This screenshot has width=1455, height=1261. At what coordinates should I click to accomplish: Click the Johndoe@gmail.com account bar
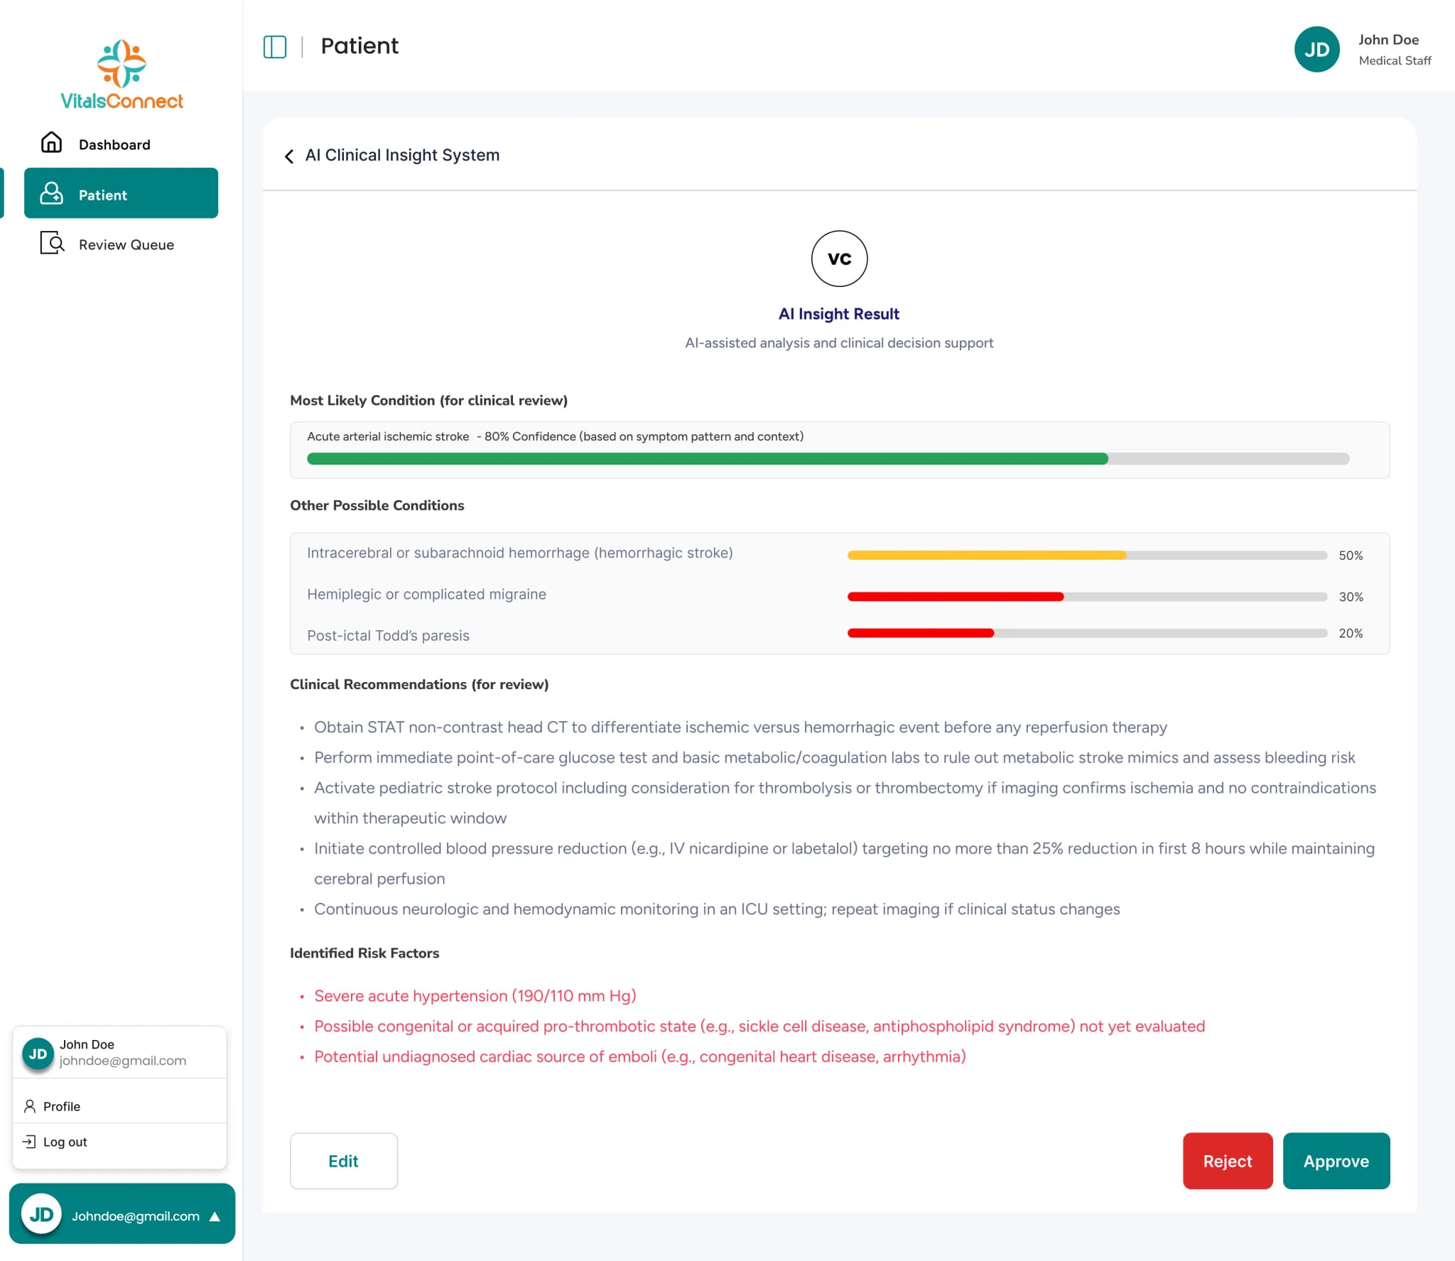tap(122, 1214)
